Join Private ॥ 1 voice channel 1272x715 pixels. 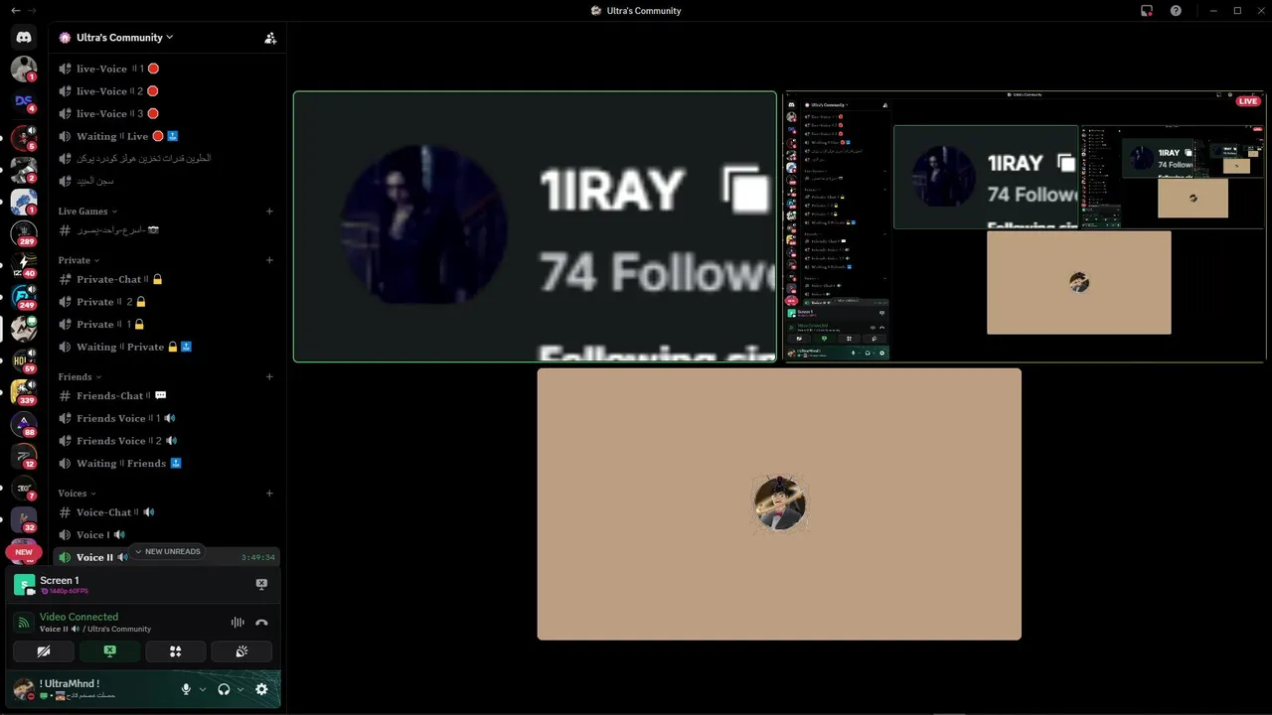coord(166,324)
